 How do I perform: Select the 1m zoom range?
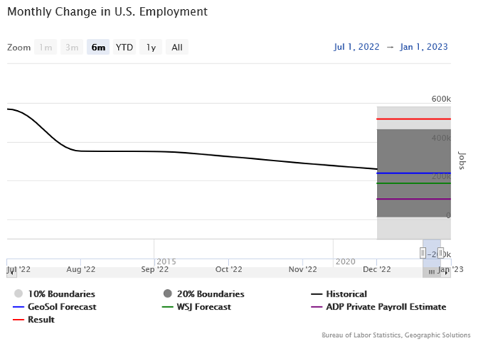[x=46, y=47]
